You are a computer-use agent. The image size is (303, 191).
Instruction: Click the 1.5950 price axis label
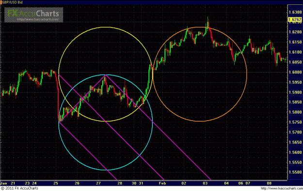point(295,82)
